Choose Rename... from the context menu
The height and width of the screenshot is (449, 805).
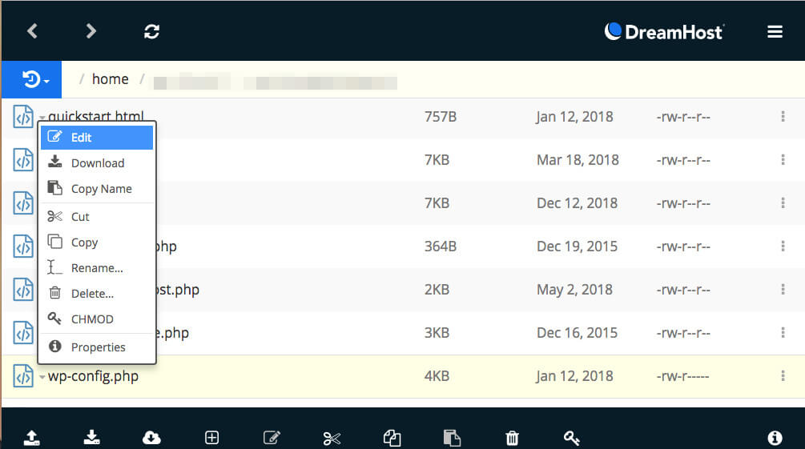[96, 268]
